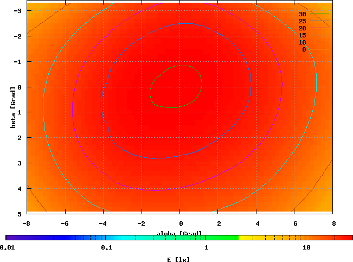The width and height of the screenshot is (353, 262).
Task: Click the "4" alpha axis tick label
Action: tap(258, 223)
